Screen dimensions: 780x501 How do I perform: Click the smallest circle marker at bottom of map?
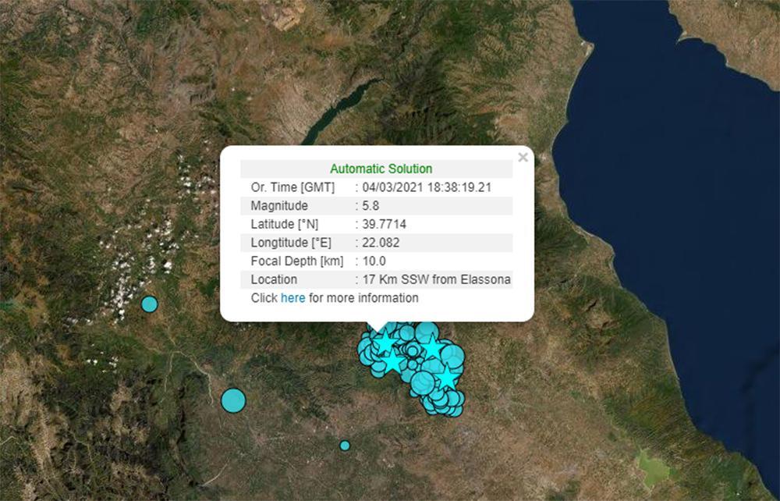pos(345,446)
